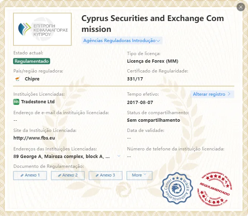Select the 89 George A, Mairoza address text

pos(61,157)
